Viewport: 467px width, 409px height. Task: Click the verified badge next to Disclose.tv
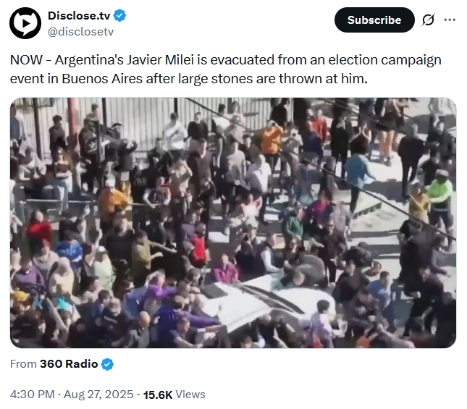click(x=119, y=15)
